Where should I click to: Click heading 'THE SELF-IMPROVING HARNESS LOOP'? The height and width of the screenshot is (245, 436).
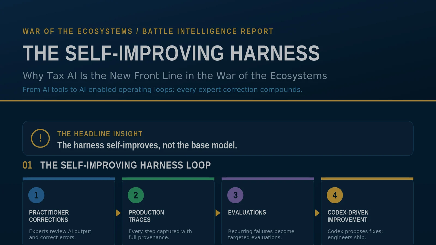tap(126, 165)
